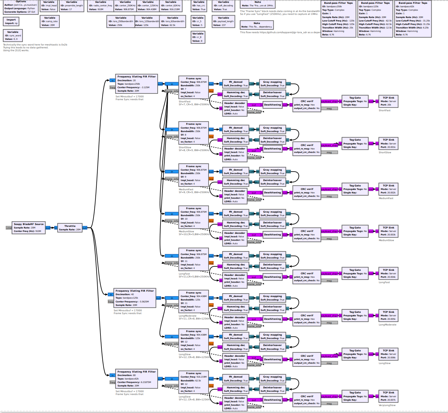Select the Xlating FIR Filter with Decimation 20
The height and width of the screenshot is (413, 448).
136,84
